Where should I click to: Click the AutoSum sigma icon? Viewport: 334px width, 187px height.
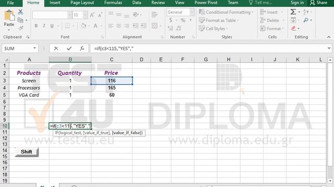[293, 12]
